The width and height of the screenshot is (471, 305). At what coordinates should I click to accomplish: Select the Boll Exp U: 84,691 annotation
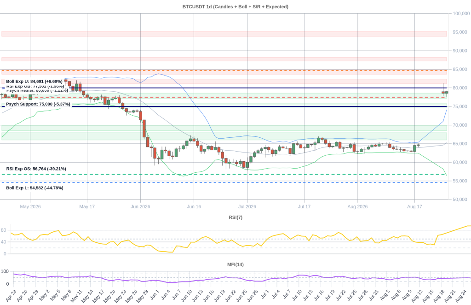coord(34,82)
